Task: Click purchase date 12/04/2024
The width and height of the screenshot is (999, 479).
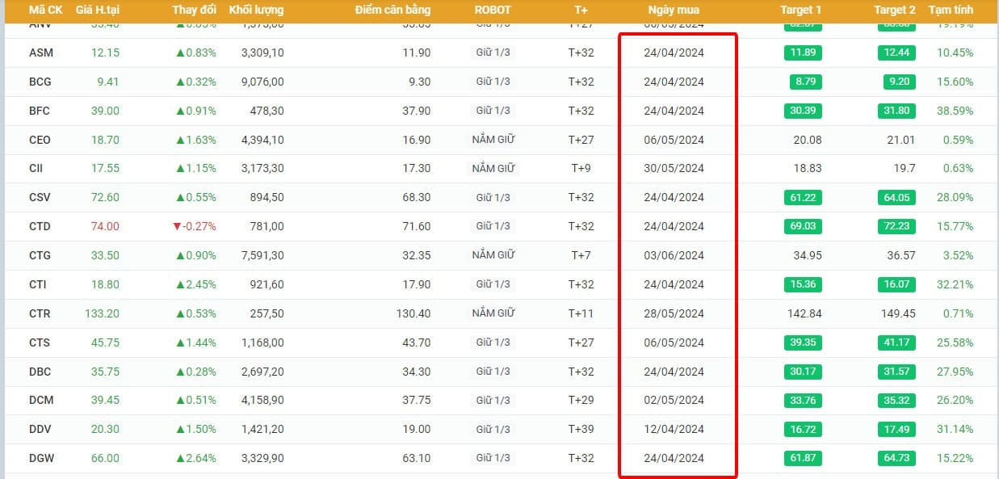Action: (674, 429)
